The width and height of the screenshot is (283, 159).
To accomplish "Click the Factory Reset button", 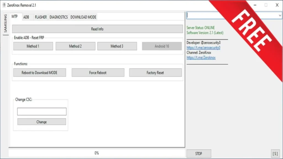I will (x=155, y=73).
